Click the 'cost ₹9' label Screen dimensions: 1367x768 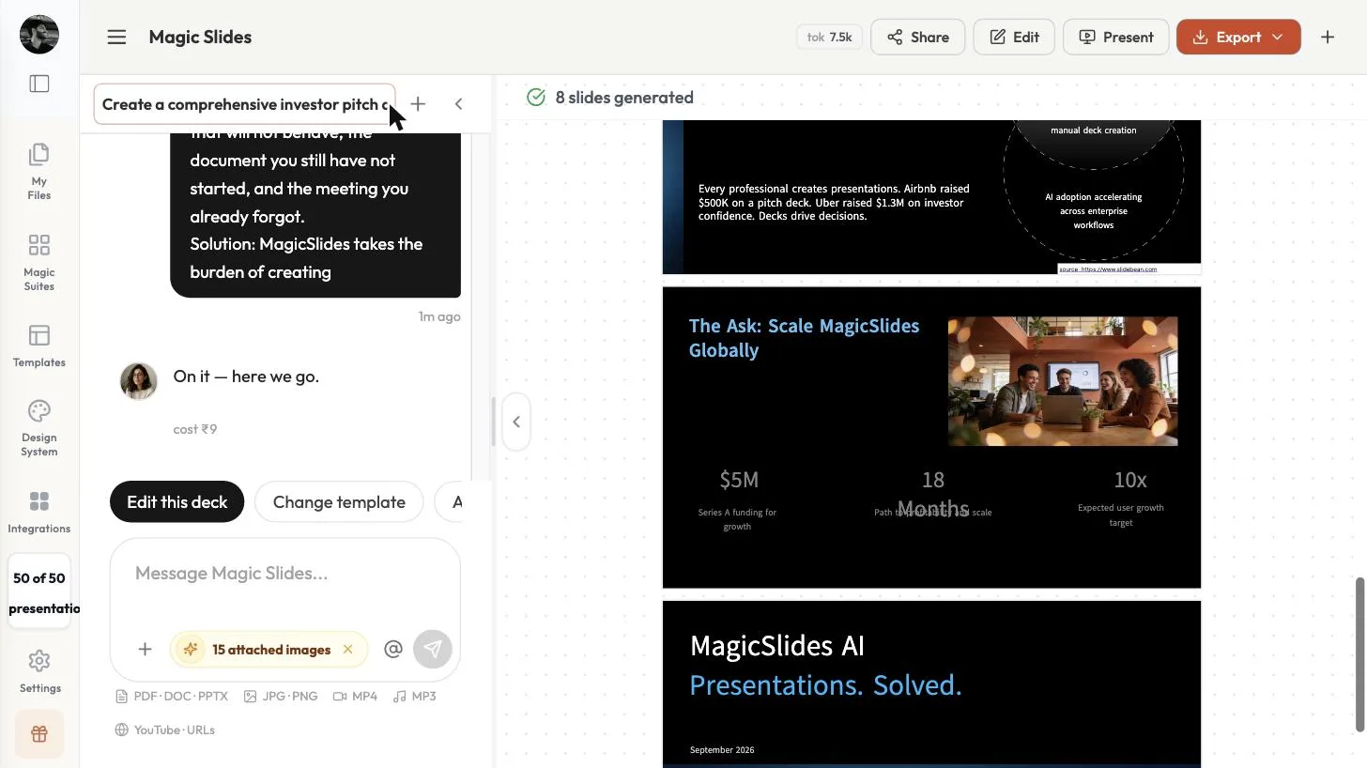[x=195, y=429]
